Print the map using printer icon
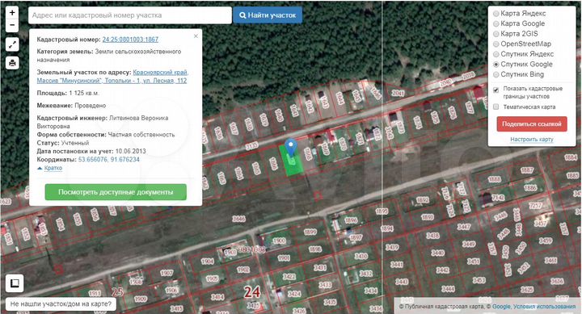The height and width of the screenshot is (314, 582). click(12, 63)
